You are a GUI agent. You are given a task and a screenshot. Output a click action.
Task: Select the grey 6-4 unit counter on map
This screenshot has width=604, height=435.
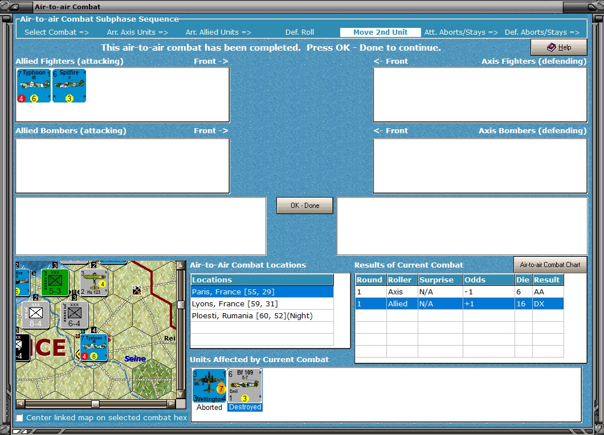(74, 315)
